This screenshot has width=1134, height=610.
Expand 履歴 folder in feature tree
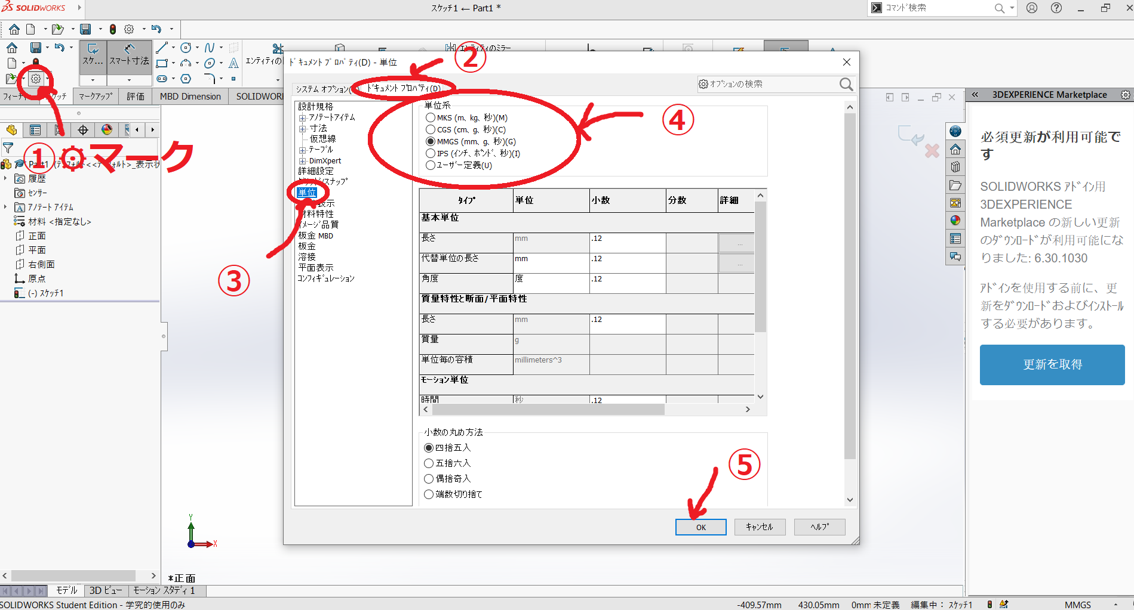(5, 178)
